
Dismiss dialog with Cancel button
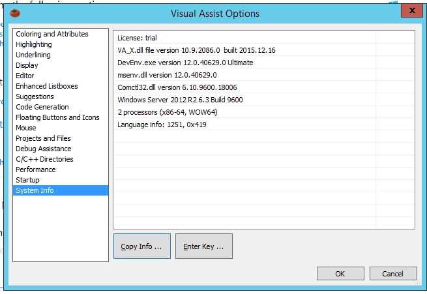click(x=393, y=274)
